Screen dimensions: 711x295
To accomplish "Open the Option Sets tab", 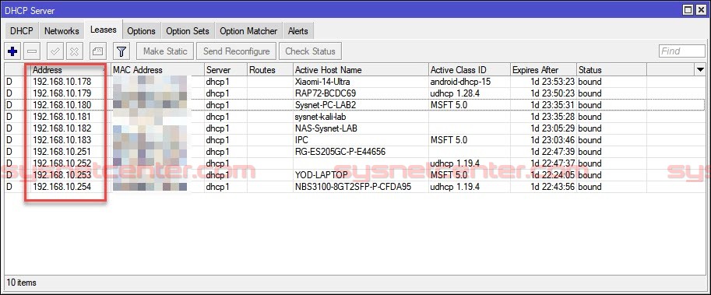I will [187, 31].
